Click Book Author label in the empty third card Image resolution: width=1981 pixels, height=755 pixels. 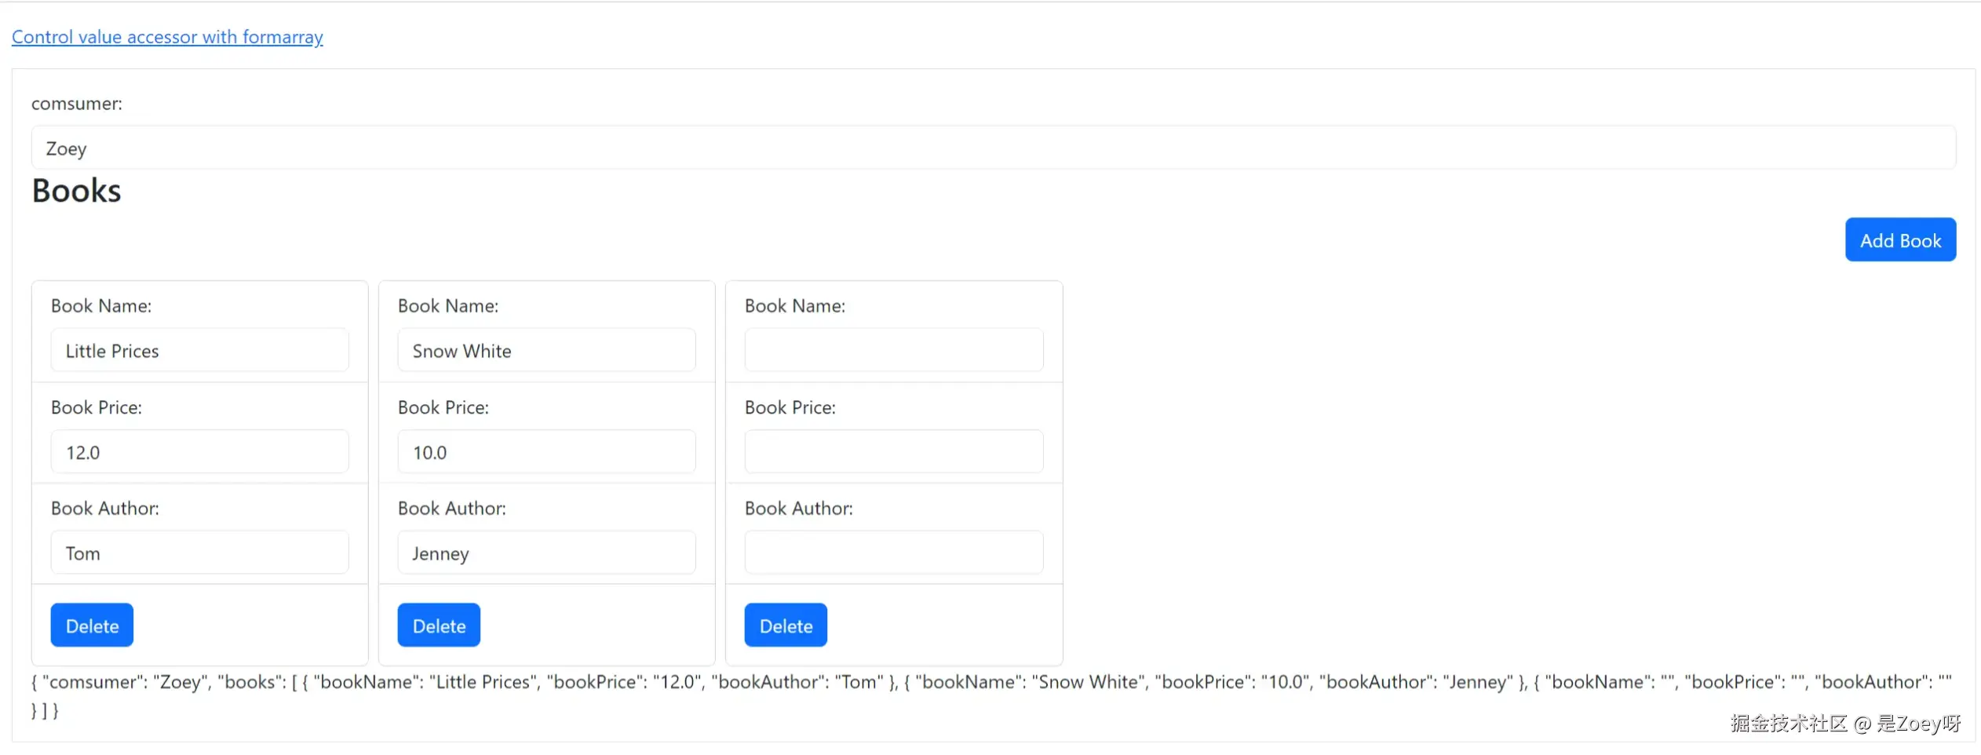coord(799,509)
